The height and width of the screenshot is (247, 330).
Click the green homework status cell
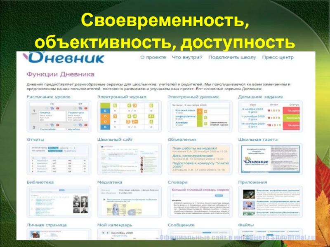point(291,118)
